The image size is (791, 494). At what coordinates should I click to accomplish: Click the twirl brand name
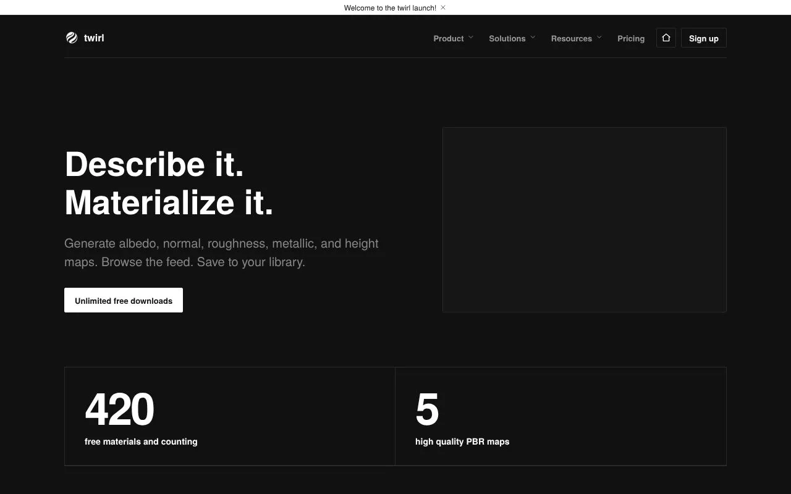[94, 38]
